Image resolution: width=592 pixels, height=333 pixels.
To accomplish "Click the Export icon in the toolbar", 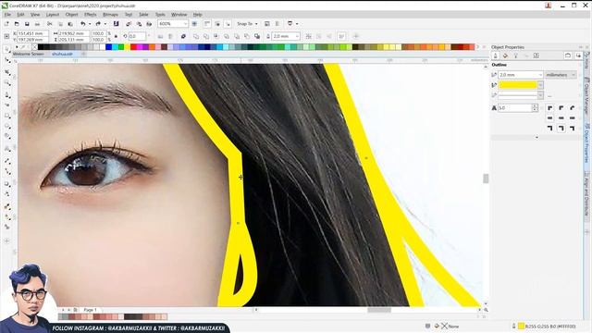I will (139, 24).
